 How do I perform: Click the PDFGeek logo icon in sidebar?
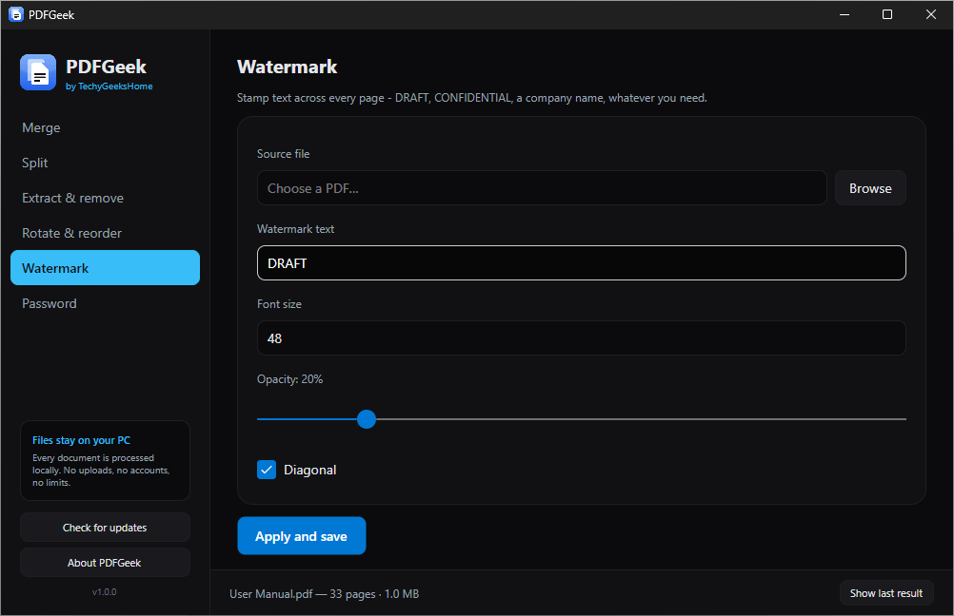point(38,72)
